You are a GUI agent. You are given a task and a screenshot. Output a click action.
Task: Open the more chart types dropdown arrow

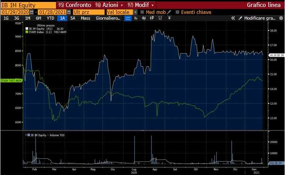coord(169,18)
